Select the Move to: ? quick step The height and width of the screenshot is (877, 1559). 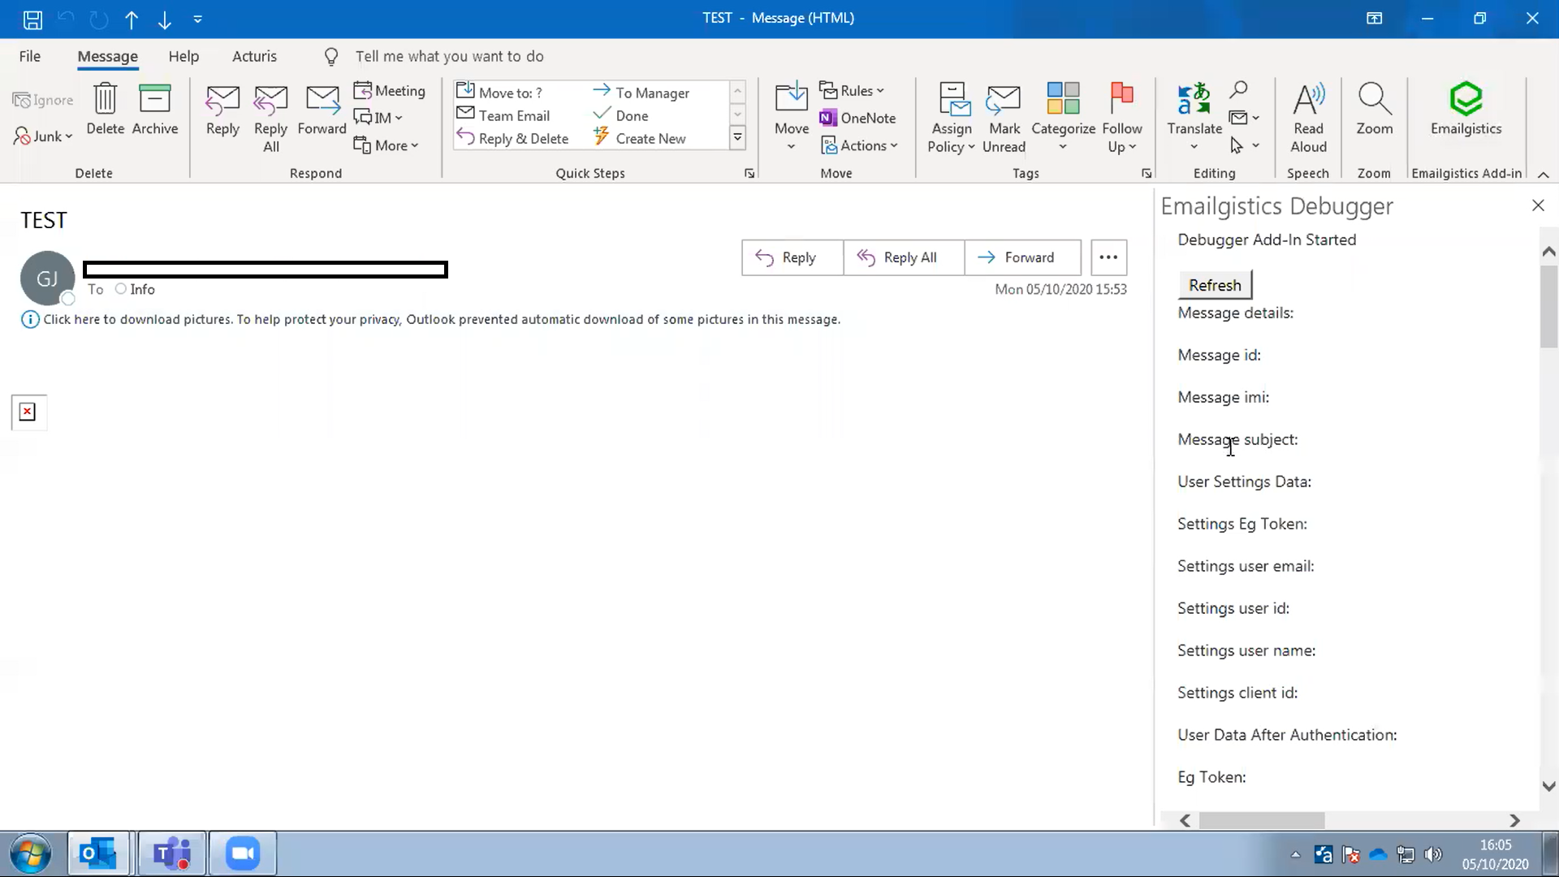coord(500,92)
